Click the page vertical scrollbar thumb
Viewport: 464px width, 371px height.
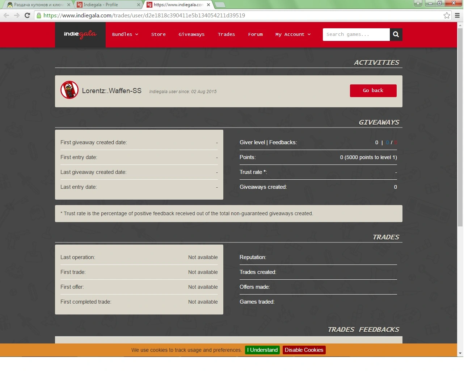point(460,128)
